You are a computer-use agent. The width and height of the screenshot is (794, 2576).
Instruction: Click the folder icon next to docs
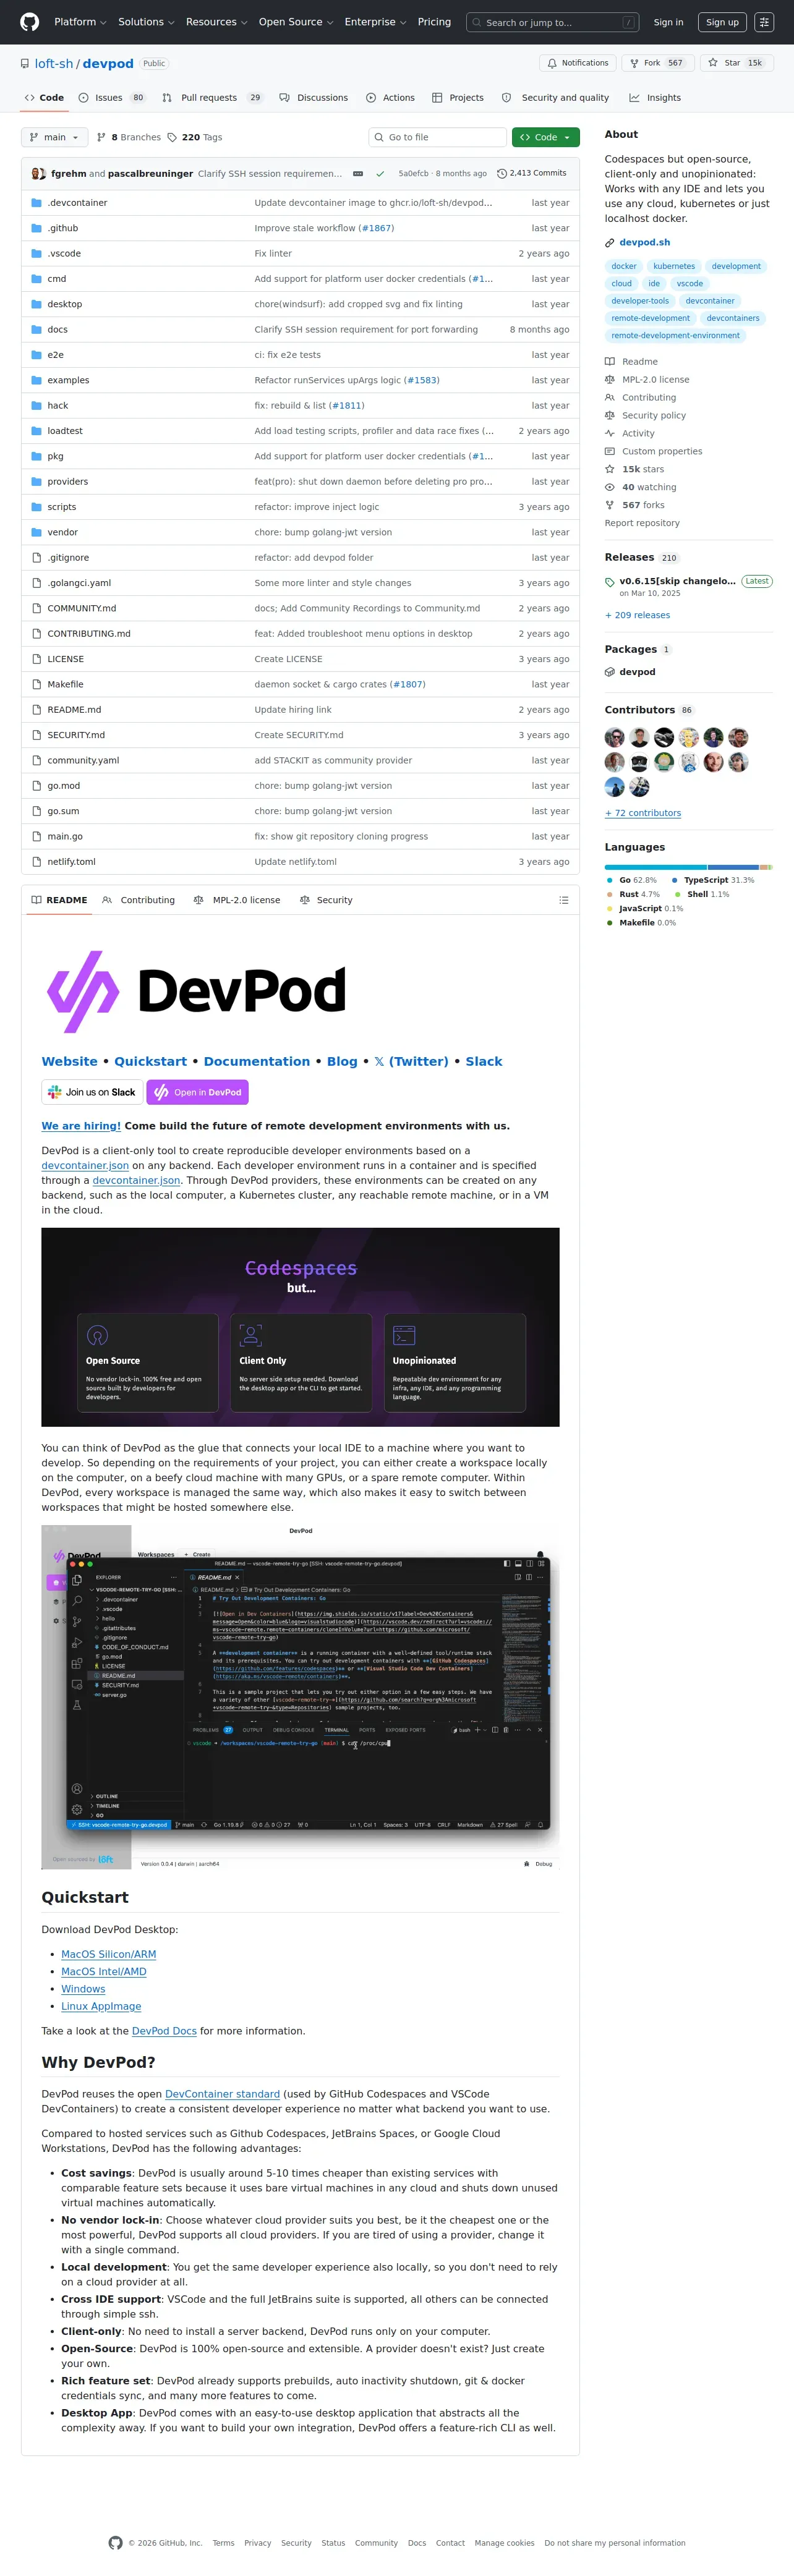37,329
